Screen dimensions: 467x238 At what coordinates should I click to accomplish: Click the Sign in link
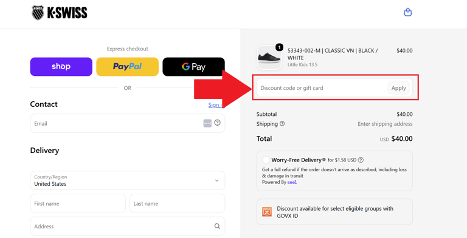tap(215, 105)
